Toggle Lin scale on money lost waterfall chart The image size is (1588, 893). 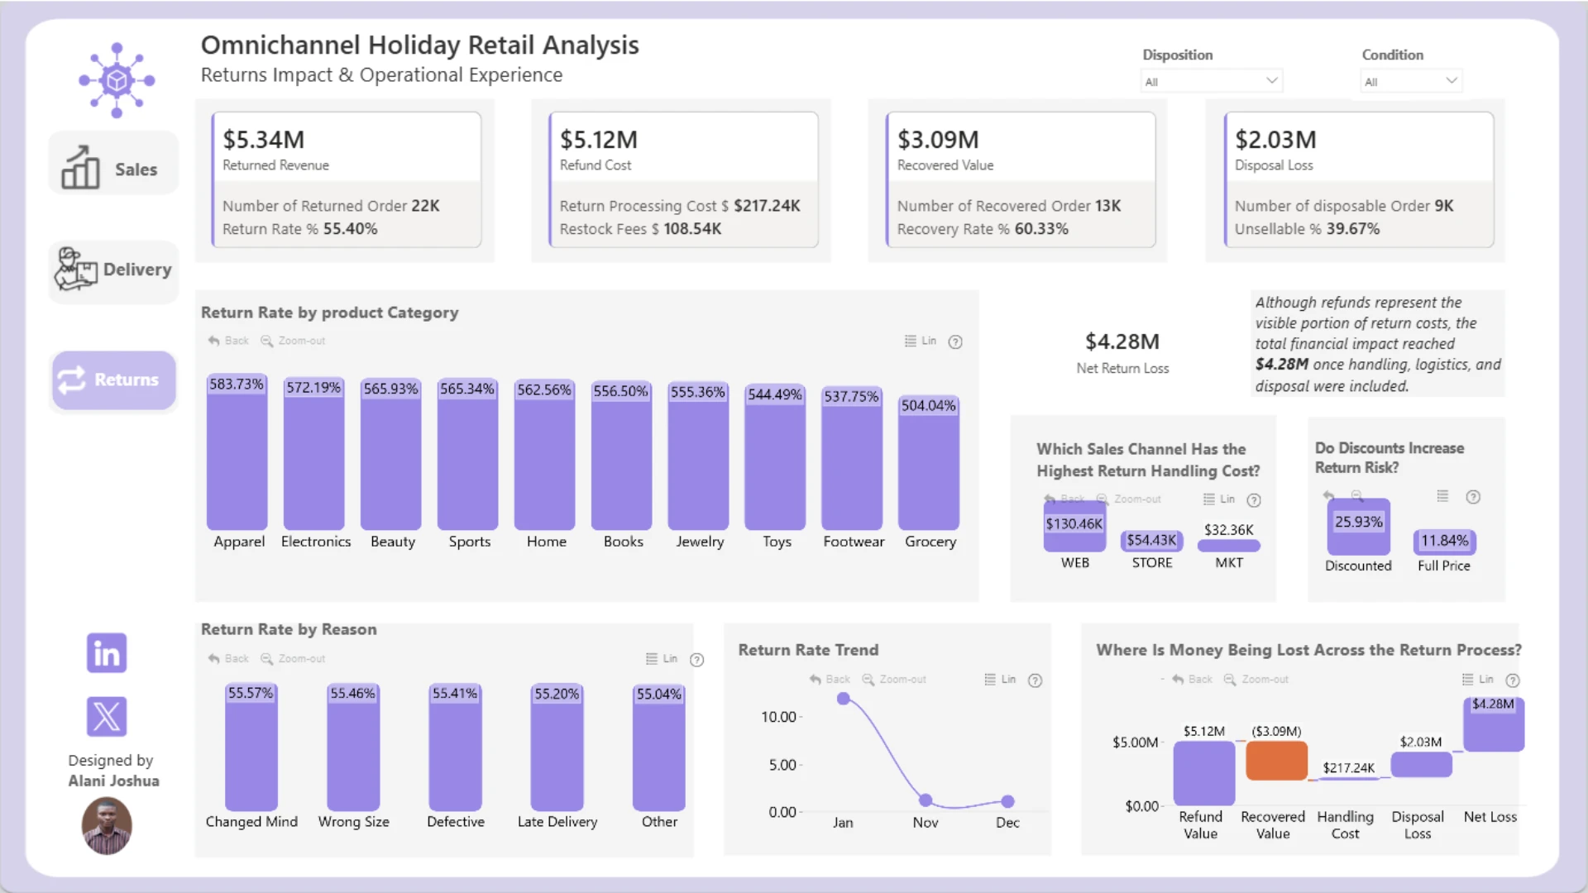point(1478,680)
